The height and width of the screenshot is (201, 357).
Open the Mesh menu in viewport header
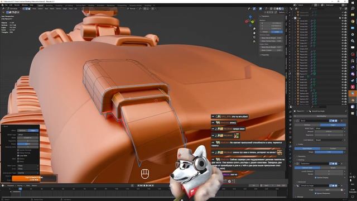(52, 9)
